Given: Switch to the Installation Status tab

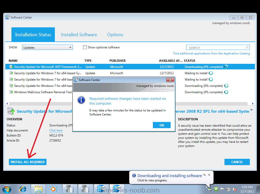Looking at the screenshot, I should [33, 34].
